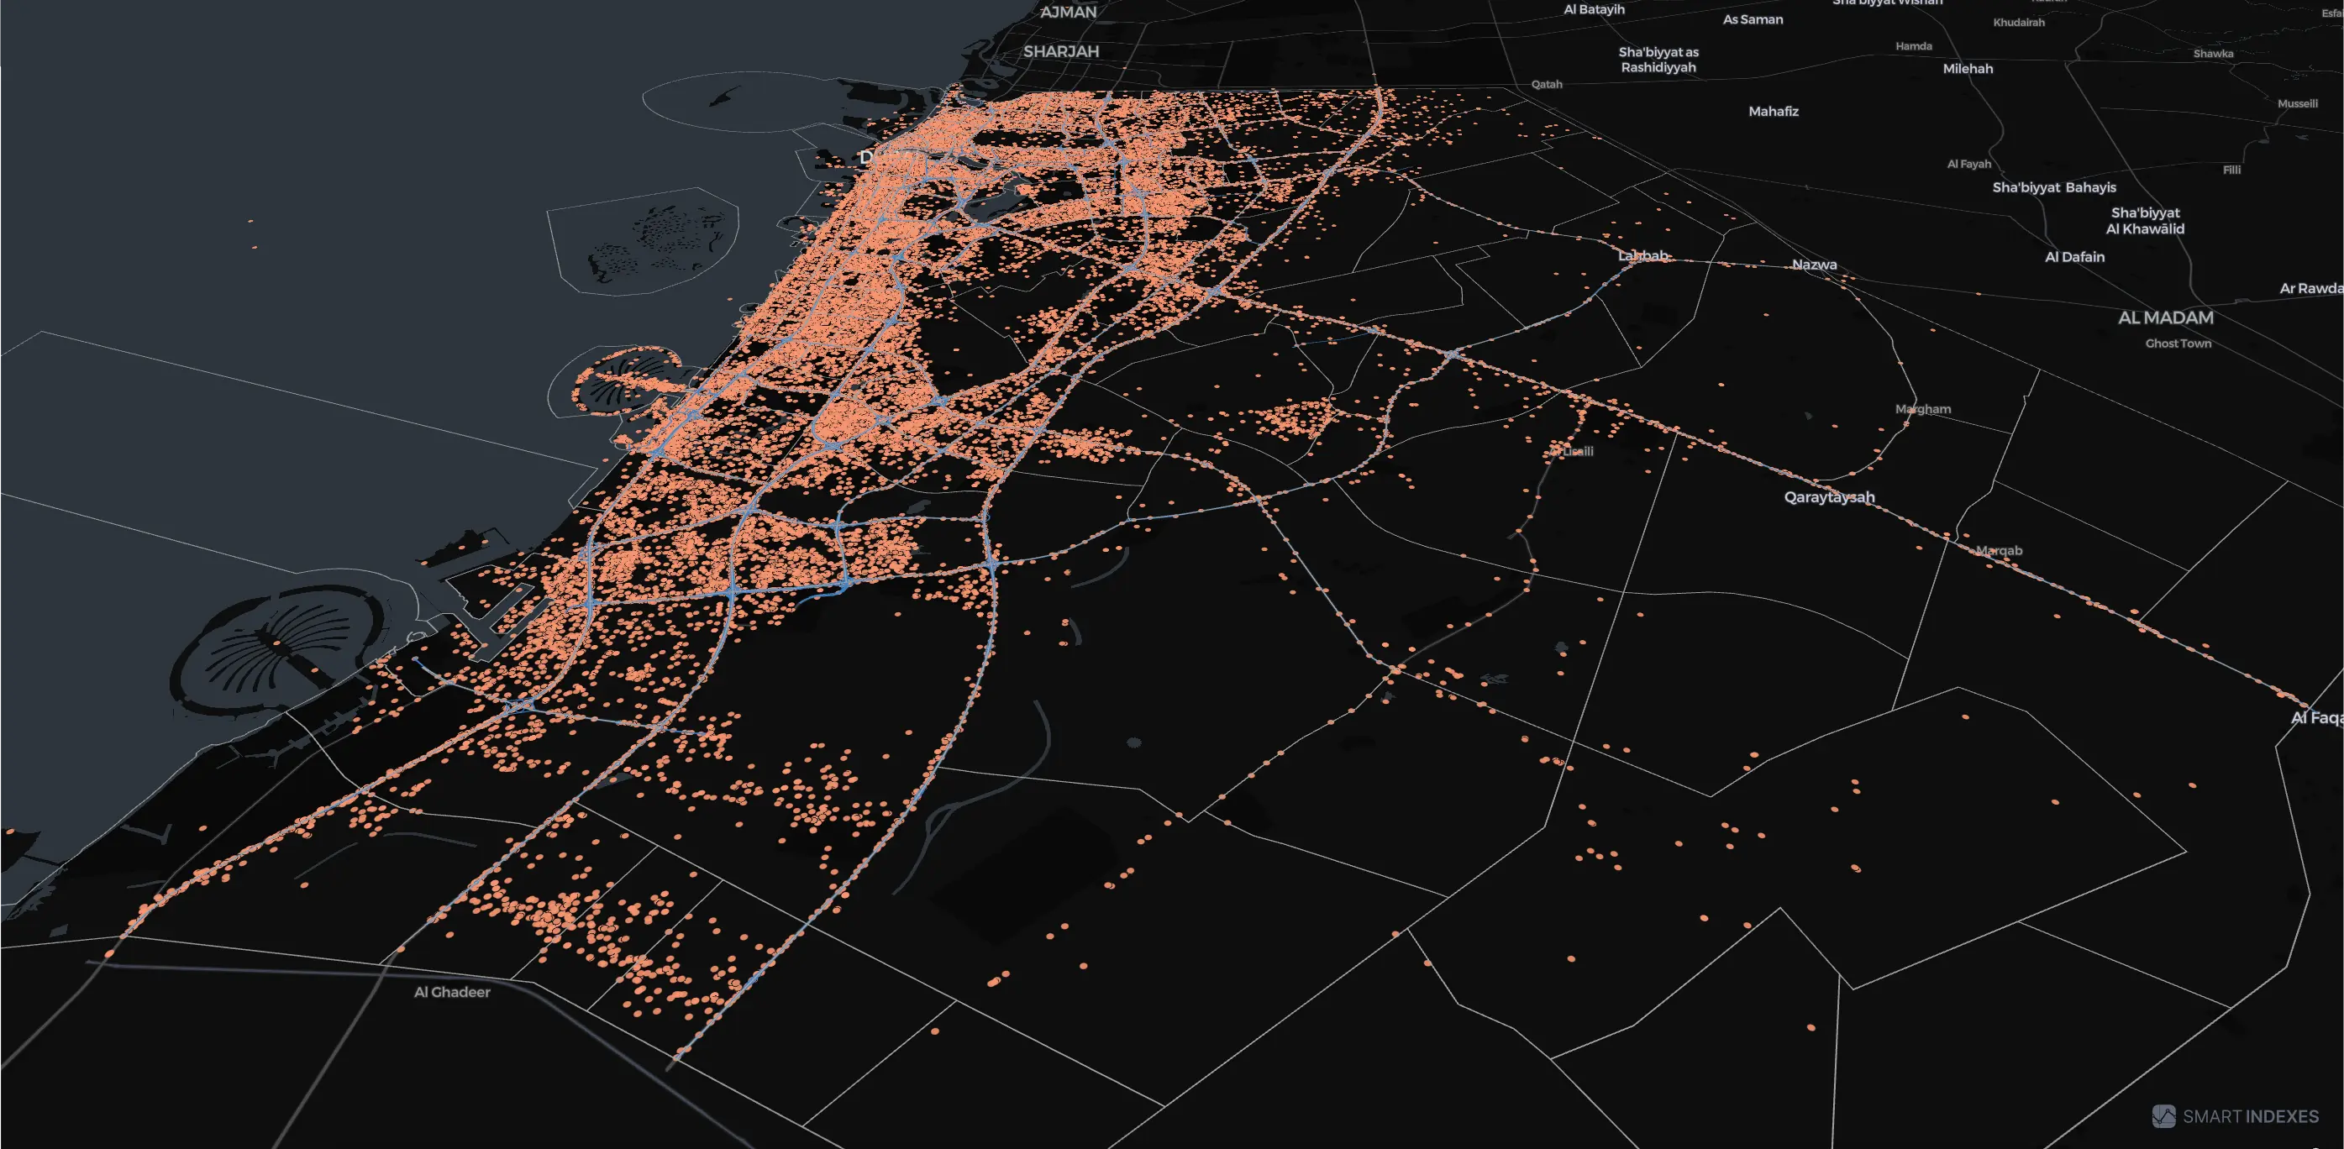Select the Musselli label
2344x1149 pixels.
[2297, 102]
